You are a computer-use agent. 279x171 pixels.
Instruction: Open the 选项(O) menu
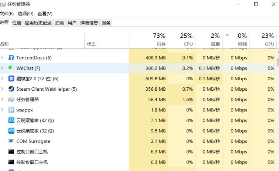25,14
